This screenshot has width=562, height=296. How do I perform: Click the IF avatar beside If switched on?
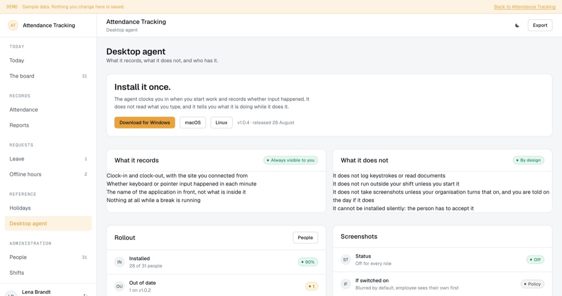click(346, 284)
